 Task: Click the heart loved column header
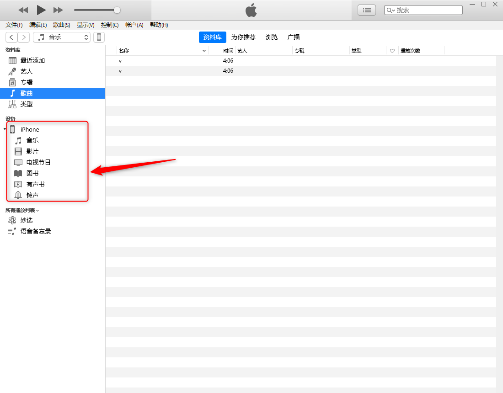pos(392,51)
